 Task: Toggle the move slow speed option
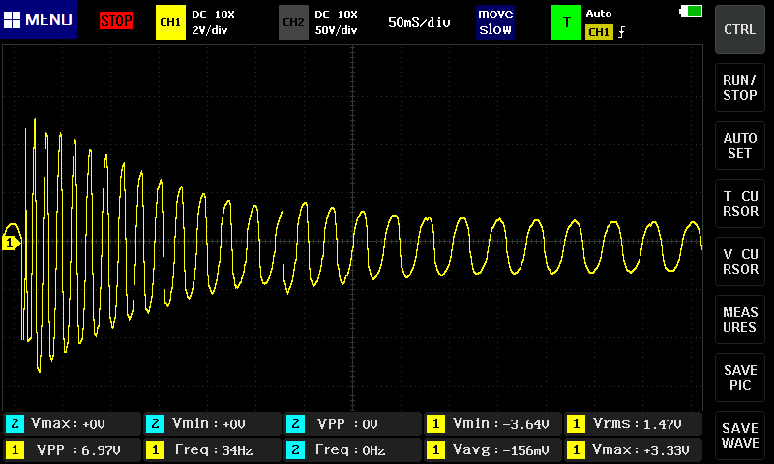coord(494,21)
